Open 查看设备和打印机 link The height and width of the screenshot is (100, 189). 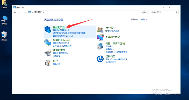60,53
